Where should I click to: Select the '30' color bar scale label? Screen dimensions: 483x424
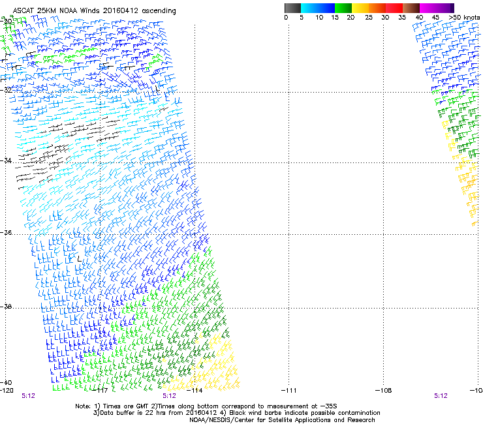(x=385, y=18)
